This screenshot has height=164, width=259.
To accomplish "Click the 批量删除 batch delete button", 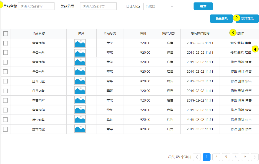I will tap(221, 19).
